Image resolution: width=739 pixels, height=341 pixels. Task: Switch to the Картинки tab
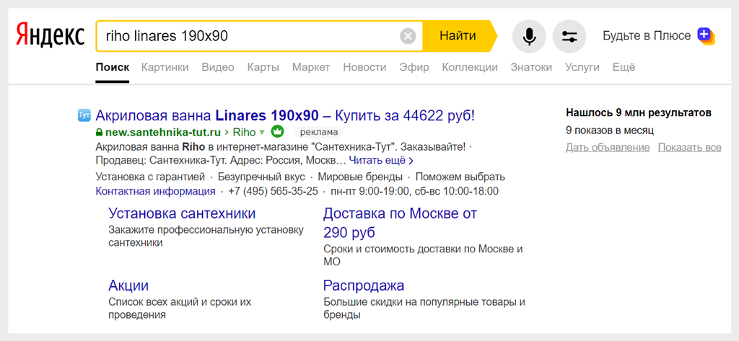tap(165, 67)
